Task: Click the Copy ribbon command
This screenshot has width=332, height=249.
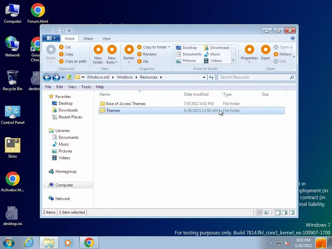Action: 66,54
